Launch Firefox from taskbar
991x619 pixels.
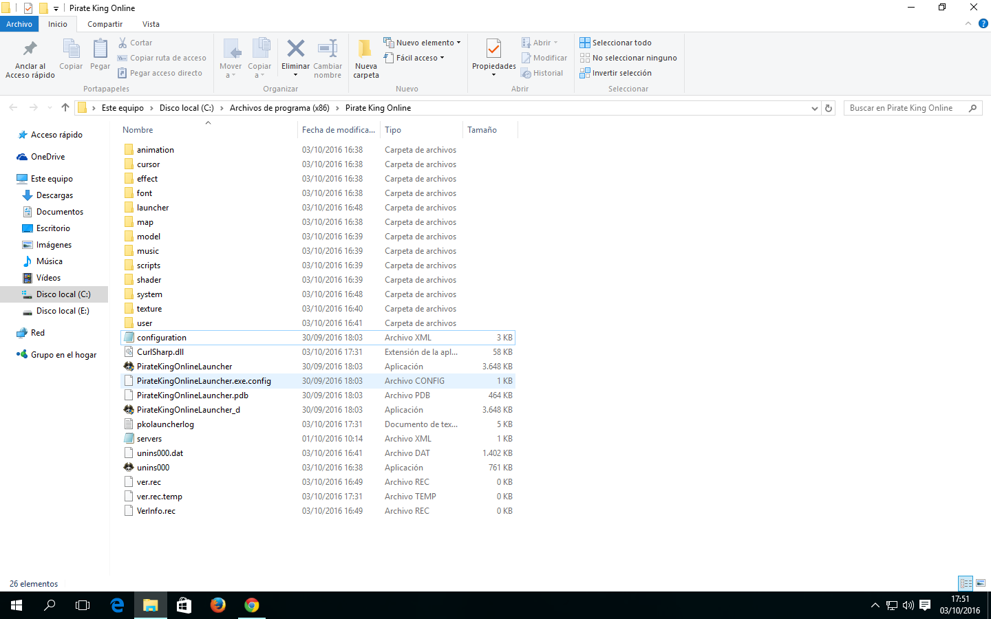click(x=218, y=605)
